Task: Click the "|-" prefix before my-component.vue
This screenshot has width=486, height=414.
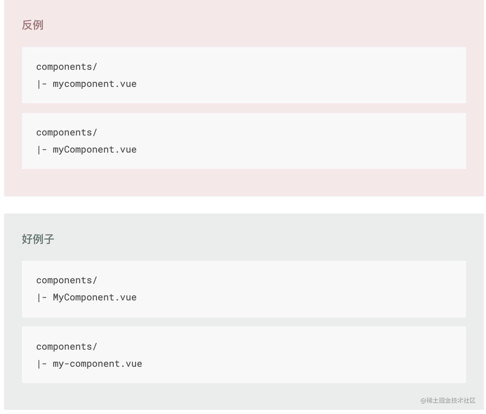Action: (x=41, y=364)
